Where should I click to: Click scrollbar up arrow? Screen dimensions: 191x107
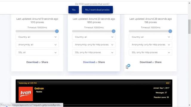[x=190, y=3]
